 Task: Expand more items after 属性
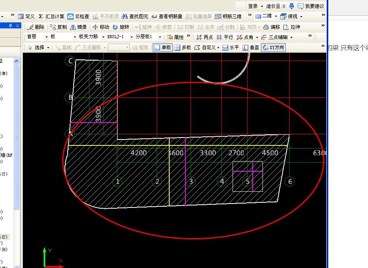188,36
